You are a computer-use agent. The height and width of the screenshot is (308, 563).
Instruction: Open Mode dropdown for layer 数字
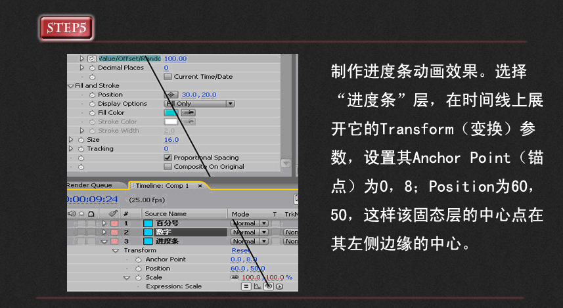(x=250, y=232)
